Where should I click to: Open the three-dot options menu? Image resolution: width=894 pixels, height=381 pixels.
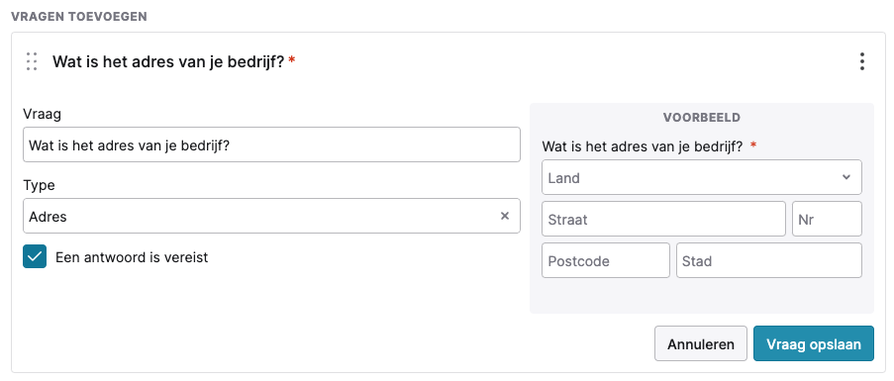(x=862, y=61)
